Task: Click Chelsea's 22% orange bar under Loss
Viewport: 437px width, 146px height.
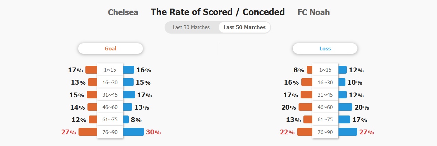Action: click(305, 132)
